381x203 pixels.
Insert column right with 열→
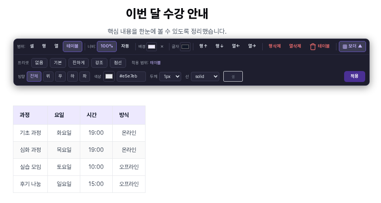coord(252,46)
